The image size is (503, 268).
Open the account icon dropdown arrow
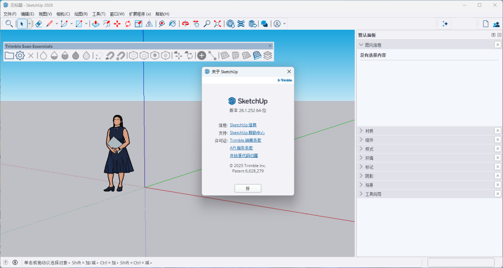(285, 24)
